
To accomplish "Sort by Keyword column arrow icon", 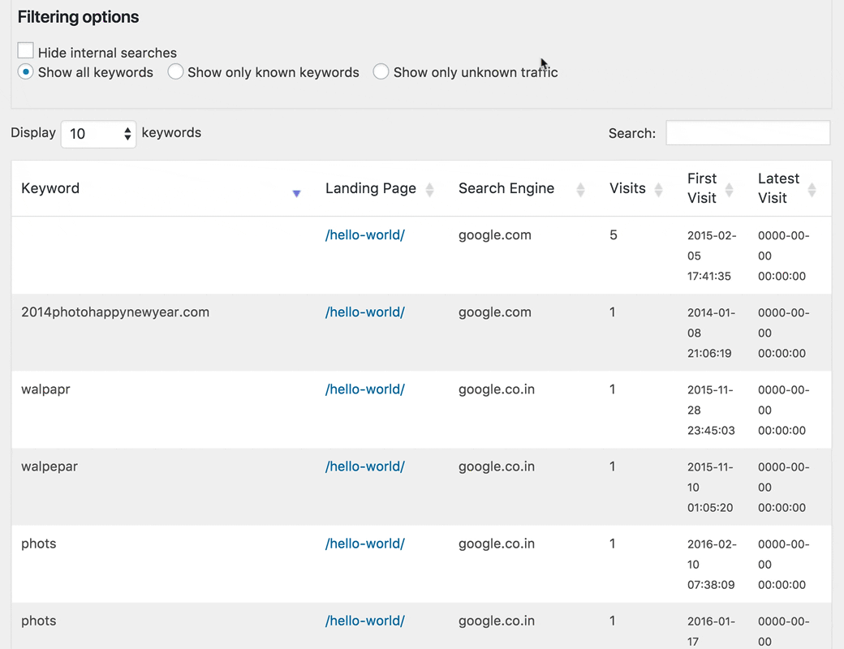I will 296,193.
